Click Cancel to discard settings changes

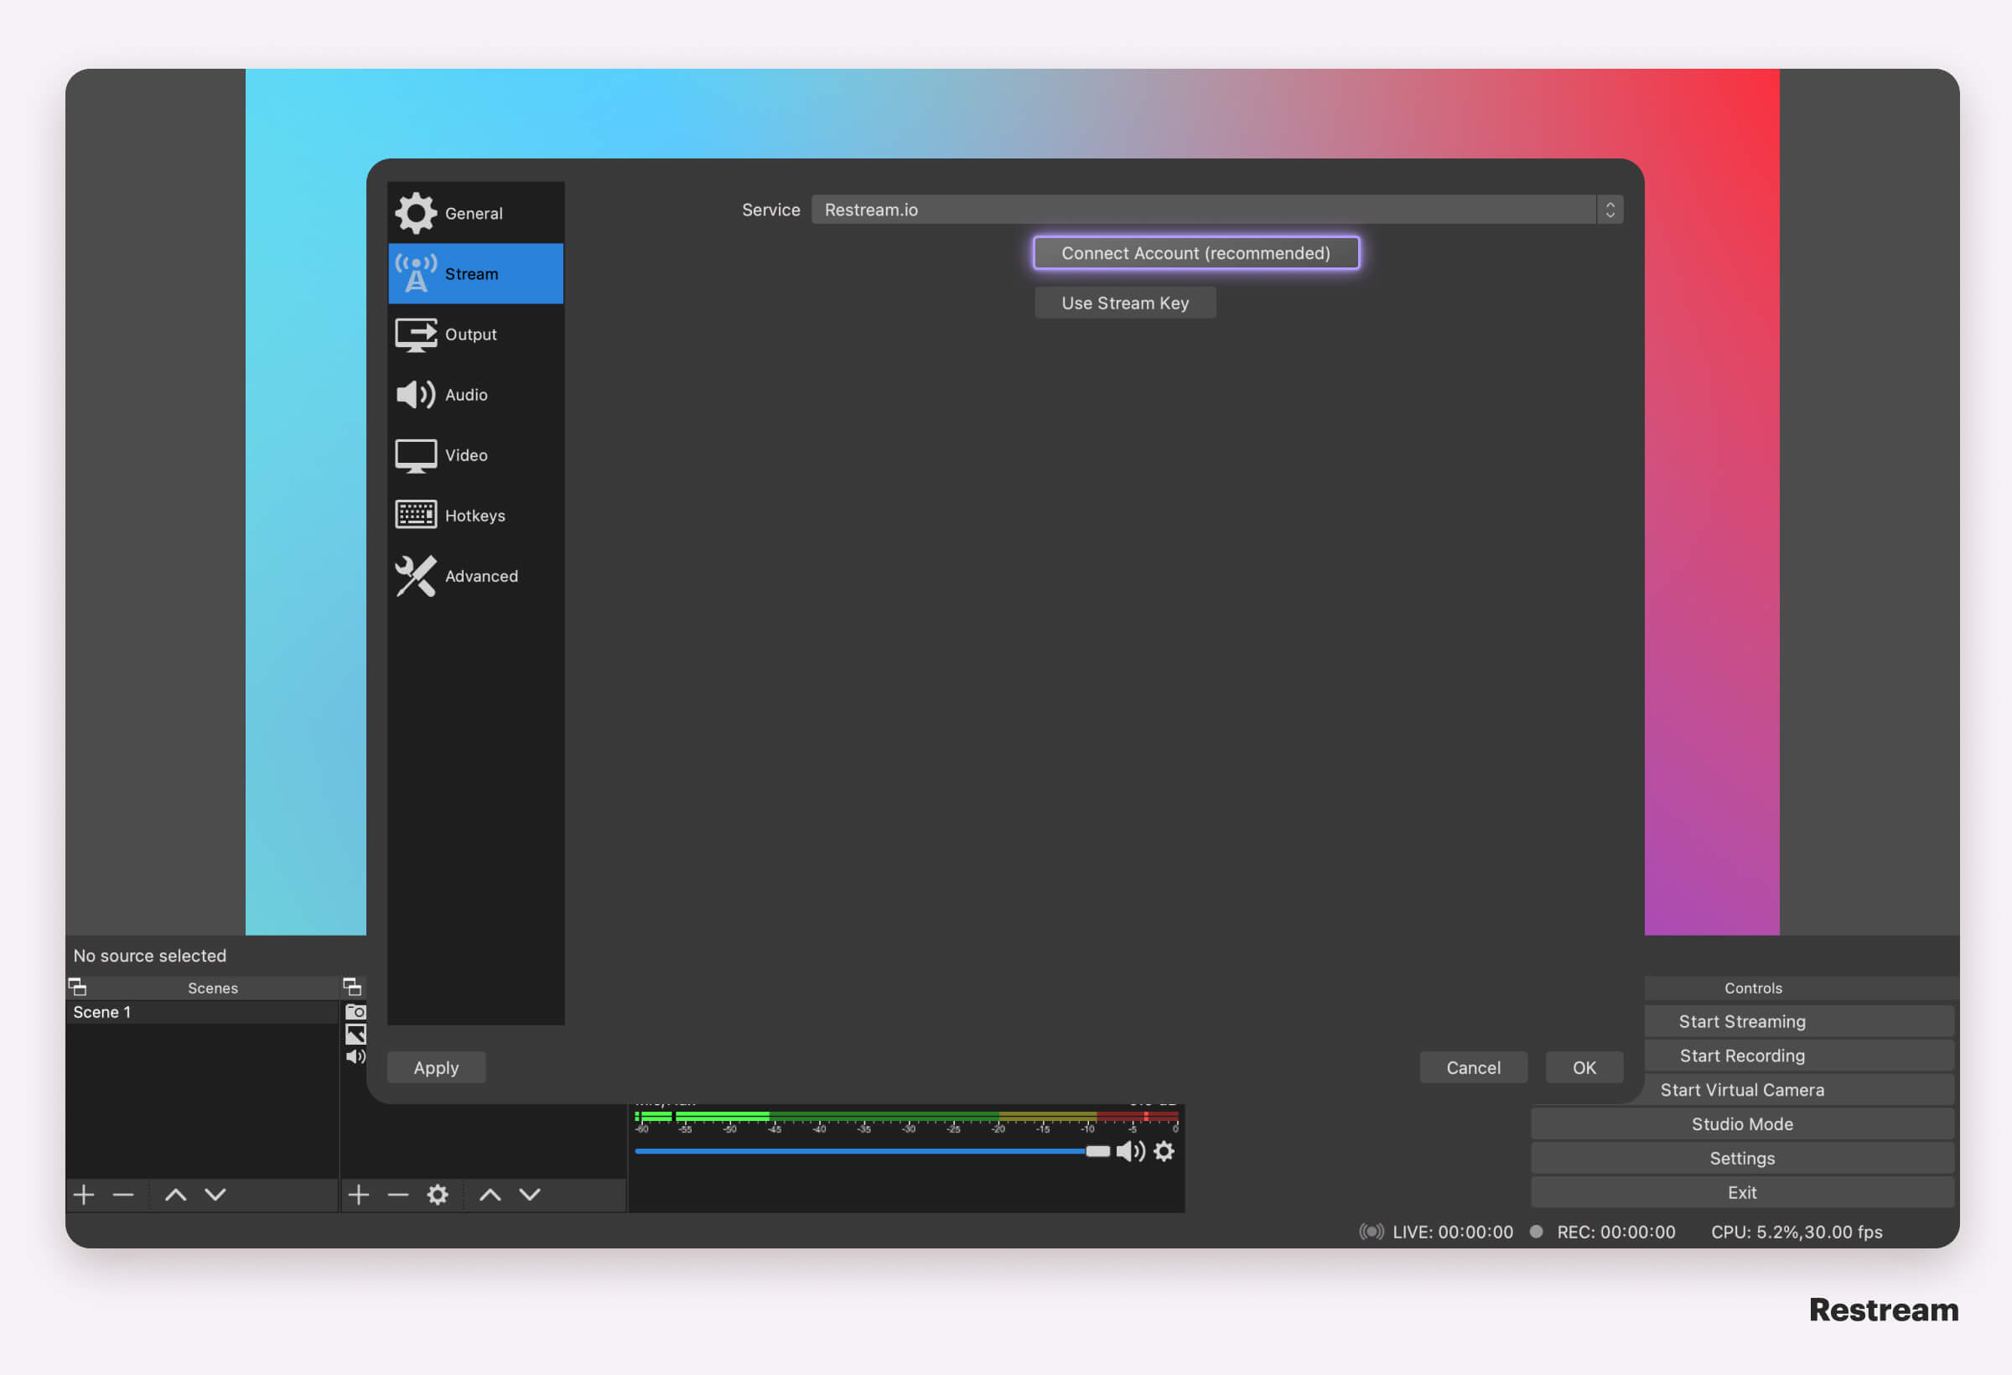coord(1472,1067)
